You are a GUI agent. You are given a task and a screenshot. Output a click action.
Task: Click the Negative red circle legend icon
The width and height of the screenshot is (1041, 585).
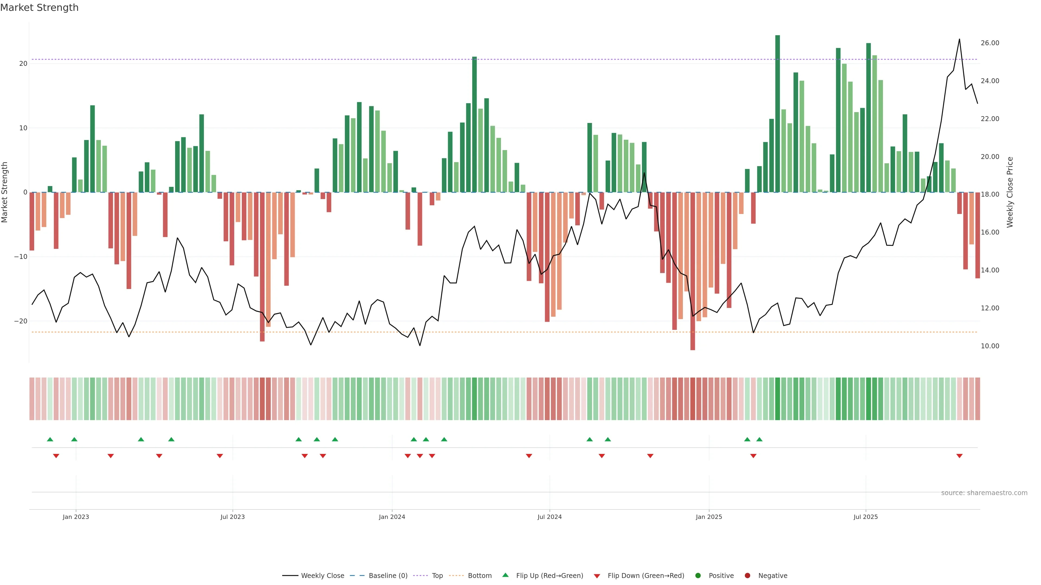(747, 576)
